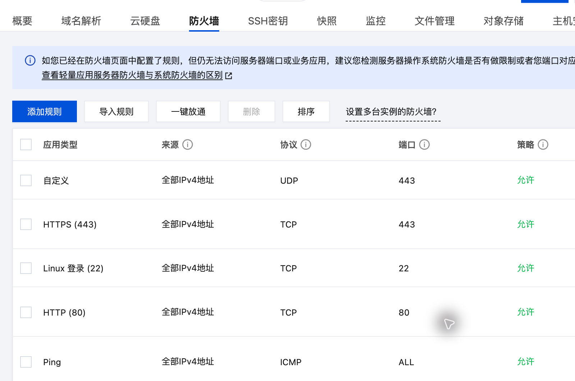Viewport: 575px width, 381px height.
Task: Toggle the select-all checkbox in table header
Action: 26,144
